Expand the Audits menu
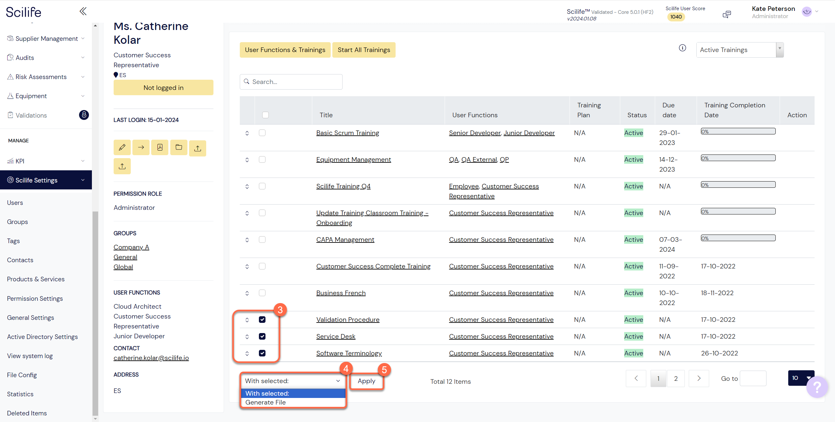 pos(46,58)
